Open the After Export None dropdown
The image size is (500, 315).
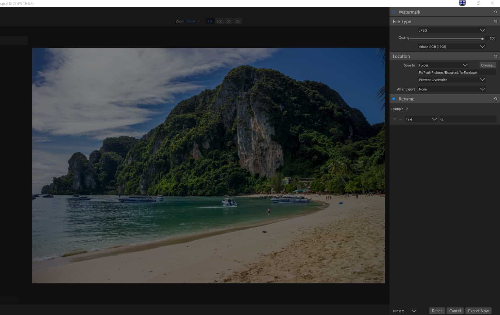pyautogui.click(x=452, y=89)
